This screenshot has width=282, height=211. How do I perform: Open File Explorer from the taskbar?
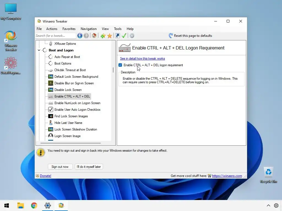pyautogui.click(x=20, y=206)
